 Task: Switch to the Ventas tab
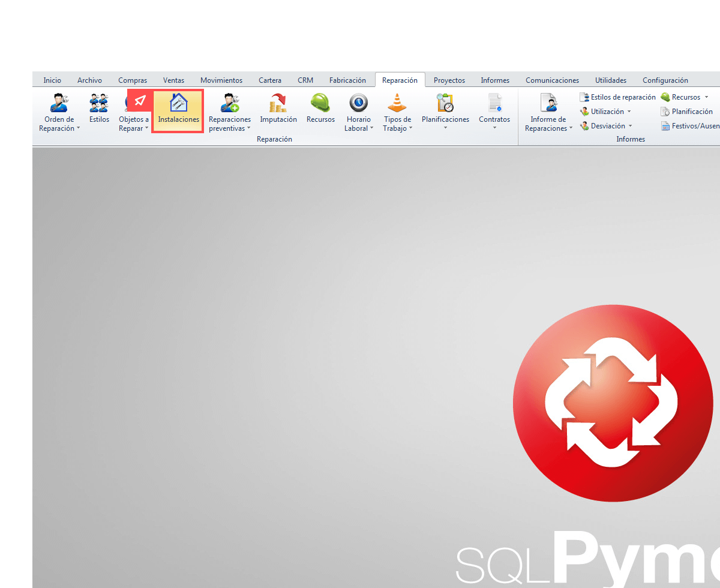pyautogui.click(x=173, y=80)
